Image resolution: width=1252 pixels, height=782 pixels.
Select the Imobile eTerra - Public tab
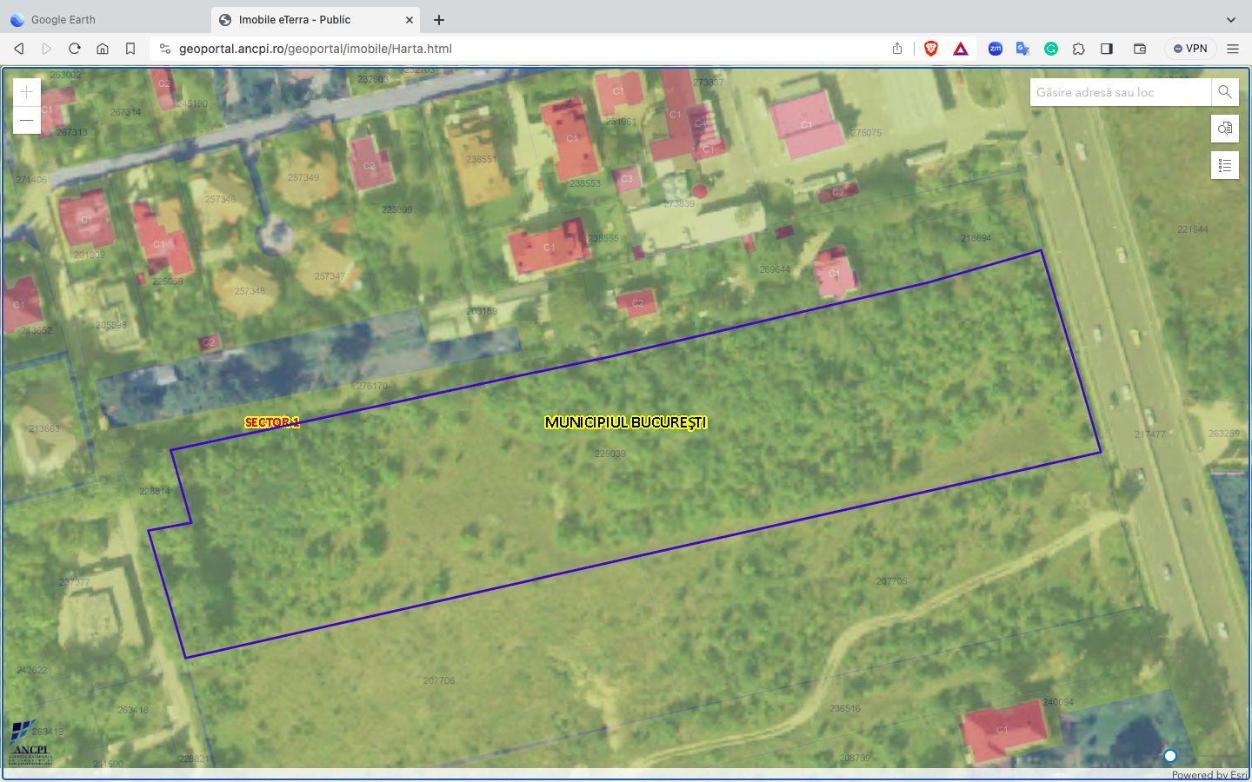[x=304, y=19]
